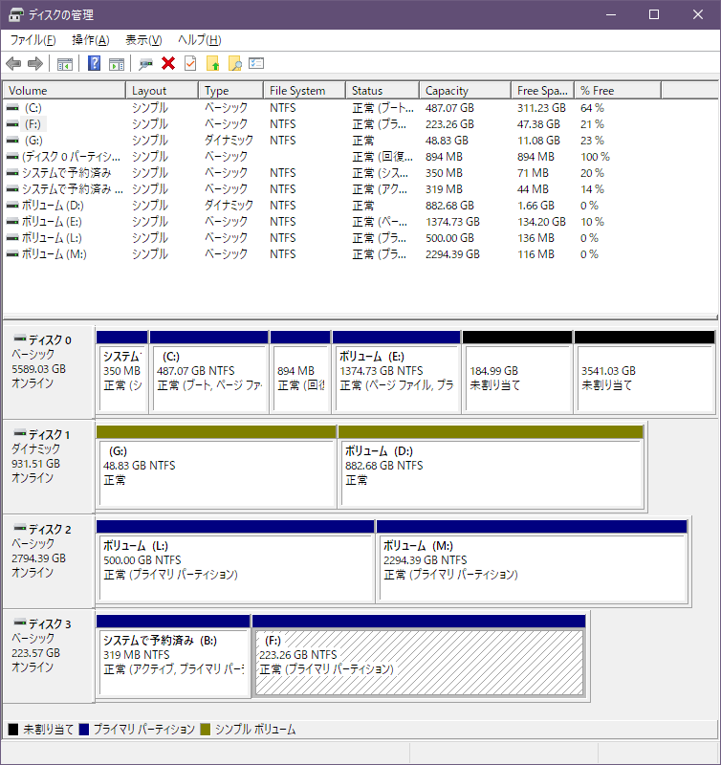Screen dimensions: 721x765
Task: Select the 350 MB システム partition on Disk 0
Action: pos(122,372)
